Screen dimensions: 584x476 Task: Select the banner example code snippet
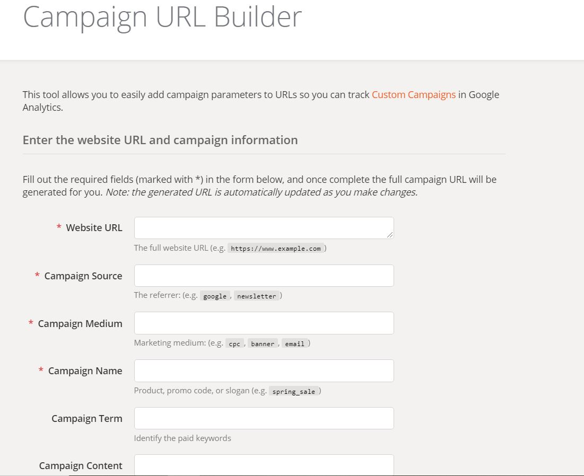pyautogui.click(x=263, y=343)
